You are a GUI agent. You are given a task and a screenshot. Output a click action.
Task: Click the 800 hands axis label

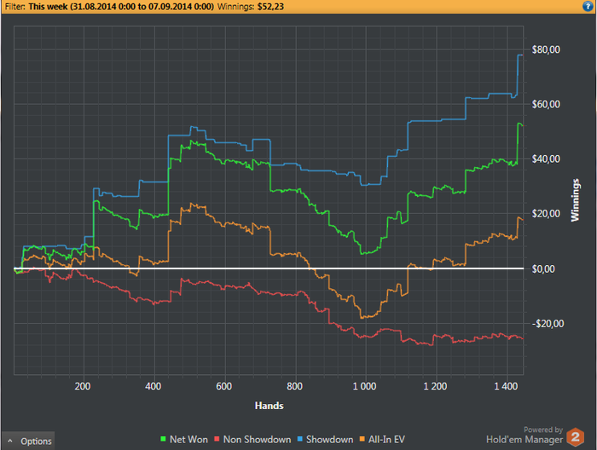point(295,386)
